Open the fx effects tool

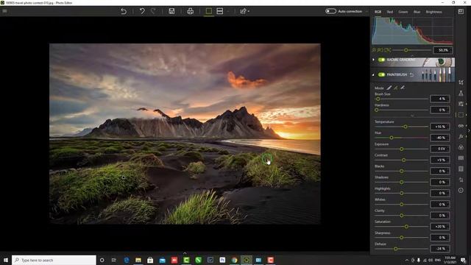[x=461, y=136]
